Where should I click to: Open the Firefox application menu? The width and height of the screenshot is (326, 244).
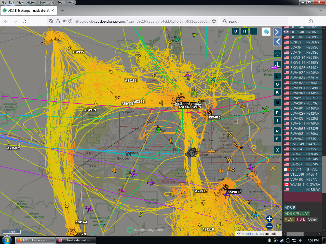320,21
